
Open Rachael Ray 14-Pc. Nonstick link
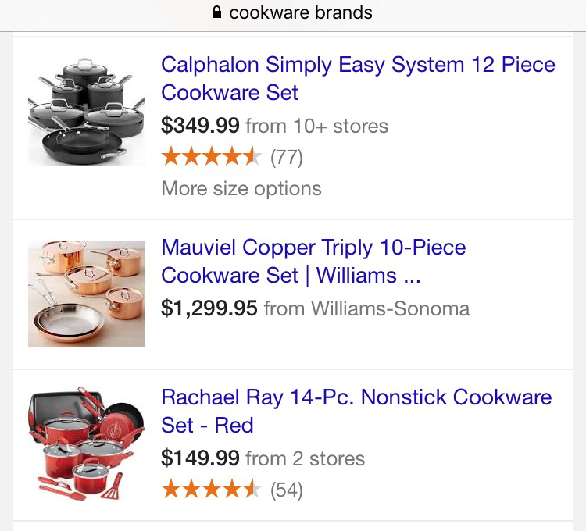tap(356, 411)
